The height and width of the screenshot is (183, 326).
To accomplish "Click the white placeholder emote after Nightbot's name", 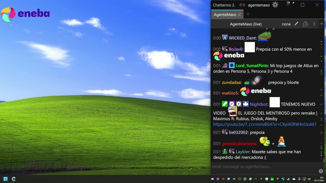I will 275,102.
